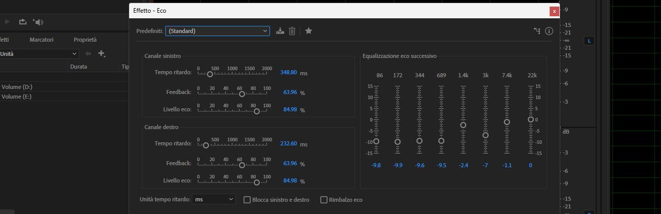Close the Effetto - Eco dialog
661x214 pixels.
pyautogui.click(x=554, y=11)
